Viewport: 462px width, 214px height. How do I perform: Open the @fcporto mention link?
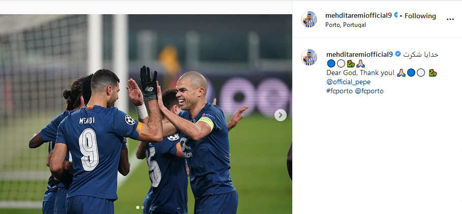[369, 91]
